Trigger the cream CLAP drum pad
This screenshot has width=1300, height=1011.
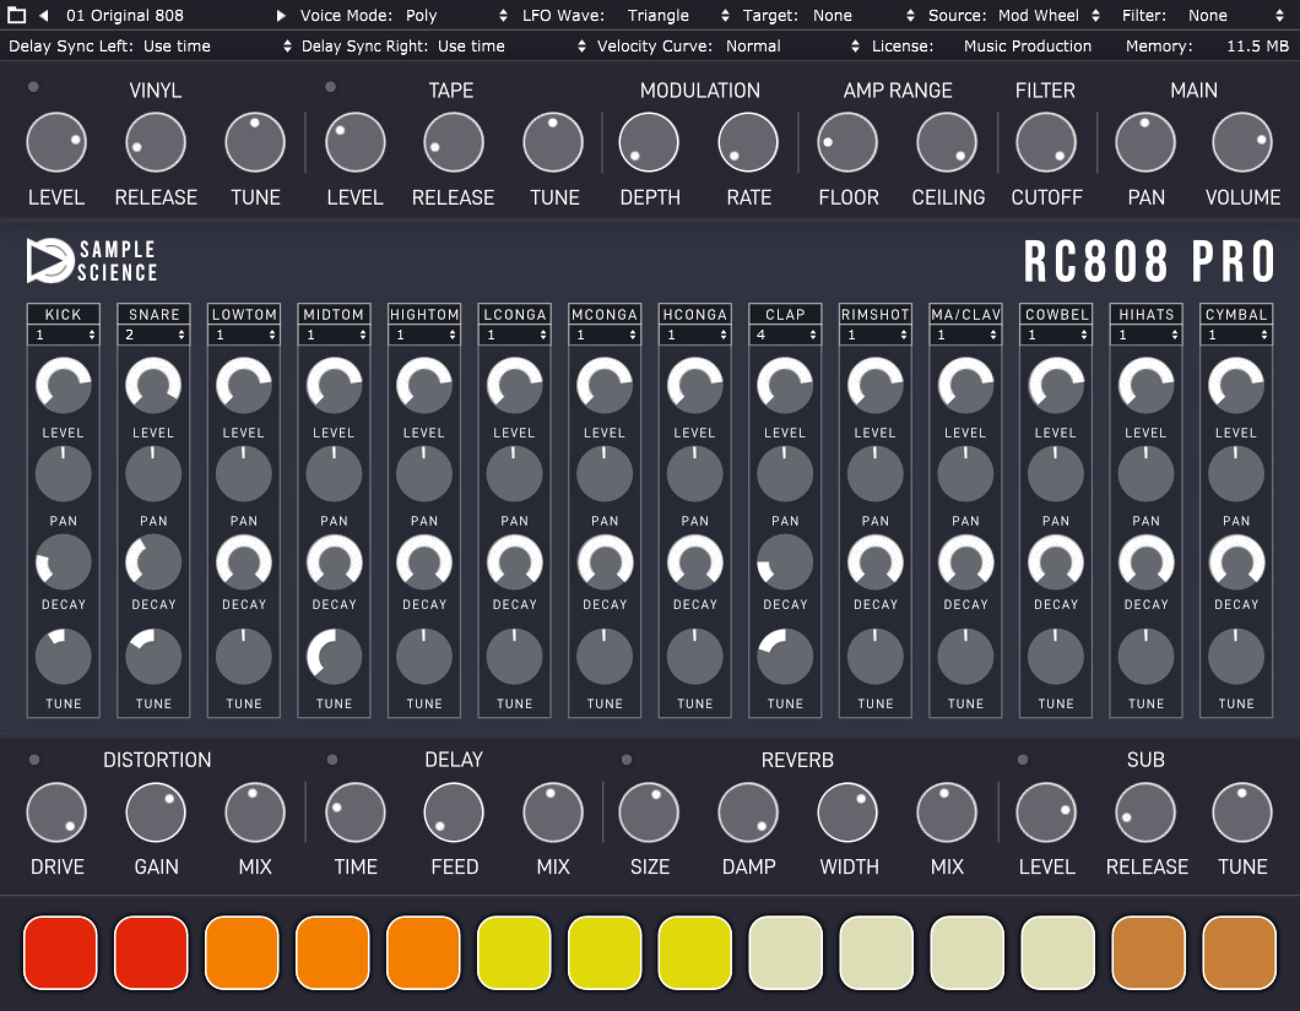(x=786, y=952)
